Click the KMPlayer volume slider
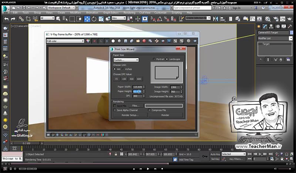Image resolution: width=296 pixels, height=173 pixels. tap(285, 169)
